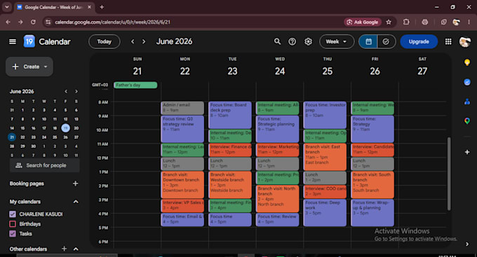Click the browser address bar URL
This screenshot has height=257, width=477.
point(112,22)
